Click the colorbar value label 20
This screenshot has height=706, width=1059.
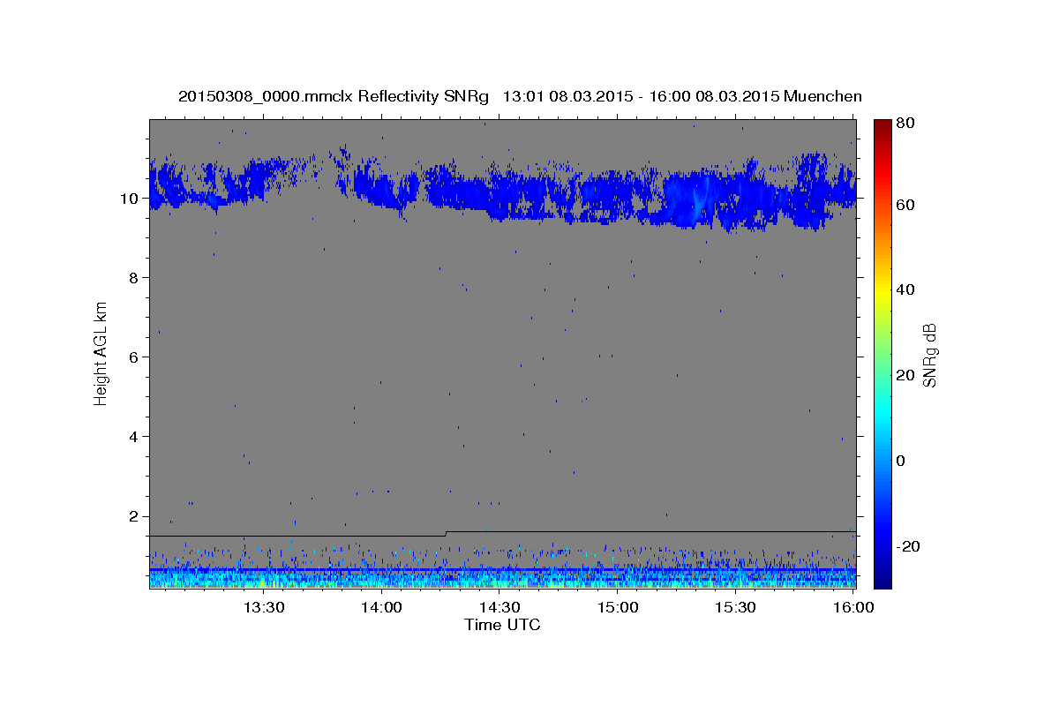click(x=905, y=375)
